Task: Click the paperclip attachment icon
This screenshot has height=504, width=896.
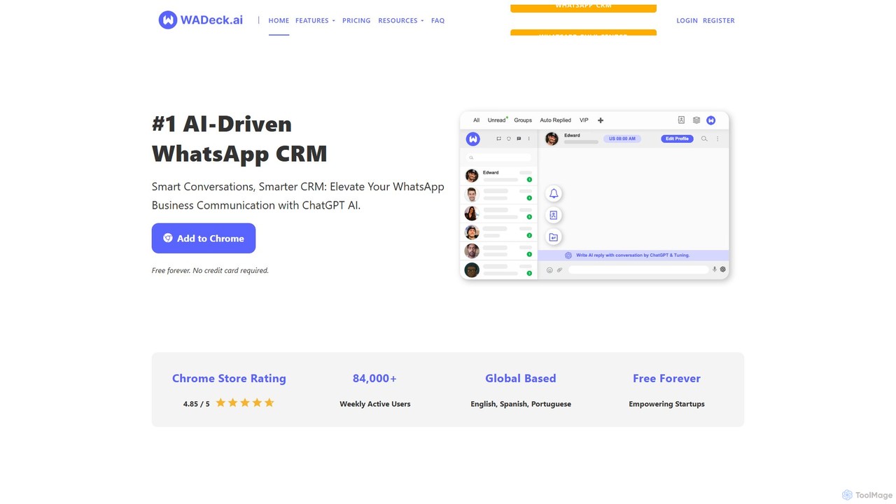Action: click(559, 269)
